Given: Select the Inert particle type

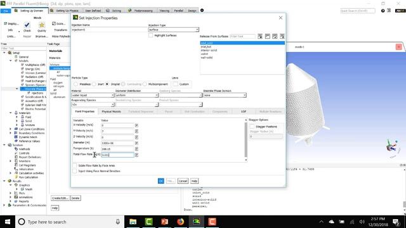Looking at the screenshot, I should tap(94, 84).
